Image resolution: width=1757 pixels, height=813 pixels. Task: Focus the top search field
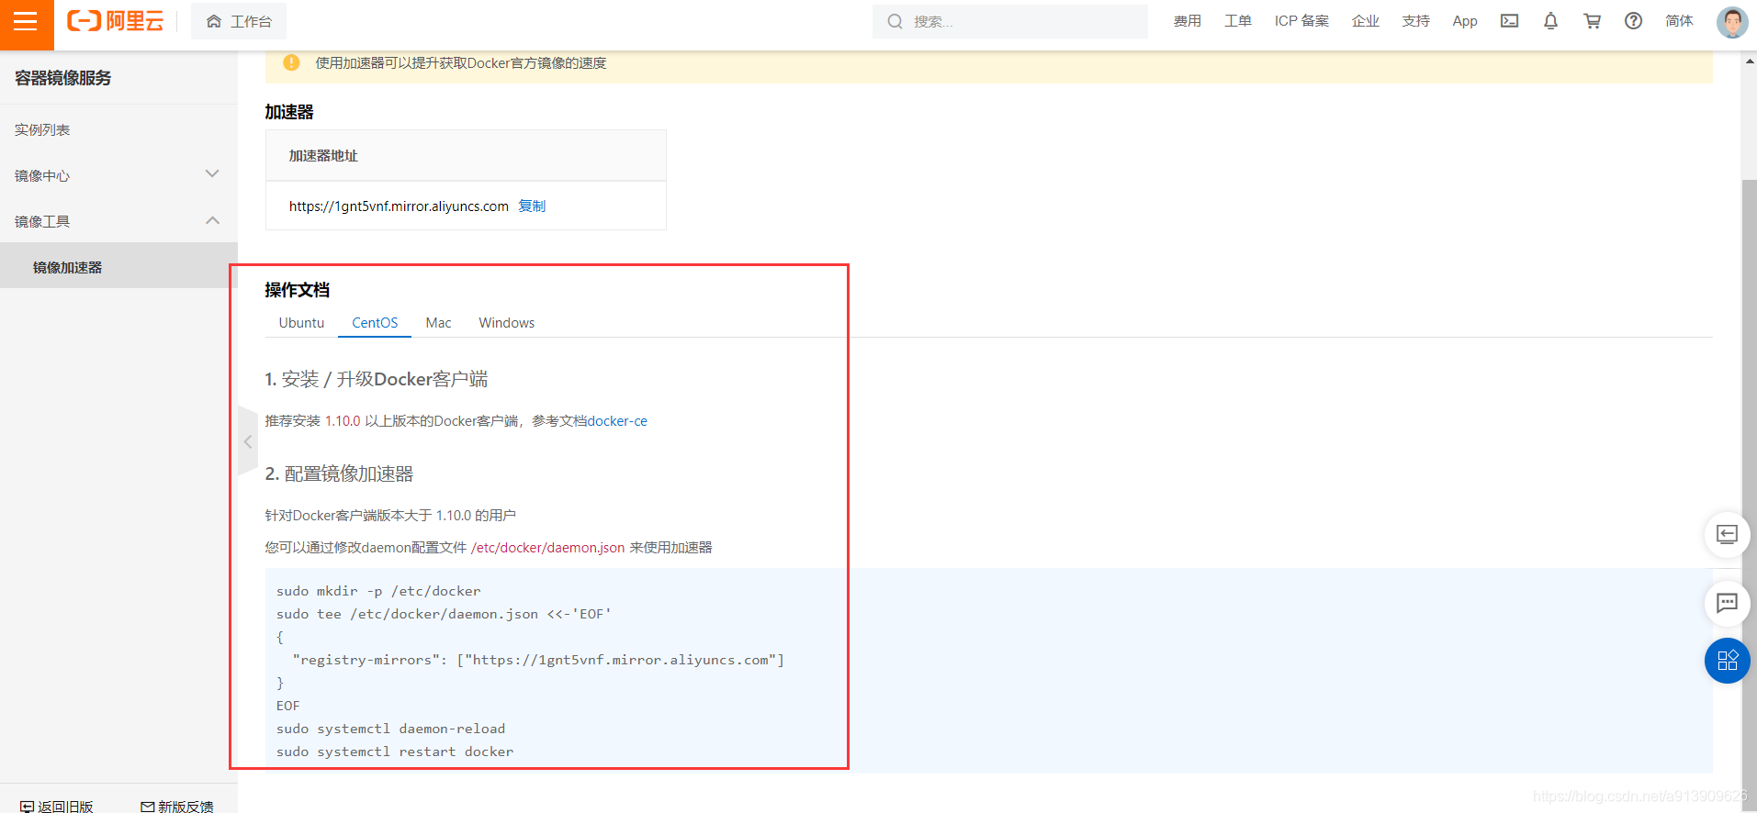coord(1010,21)
